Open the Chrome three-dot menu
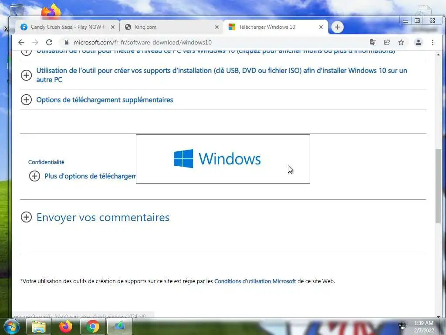The height and width of the screenshot is (335, 446). 432,42
